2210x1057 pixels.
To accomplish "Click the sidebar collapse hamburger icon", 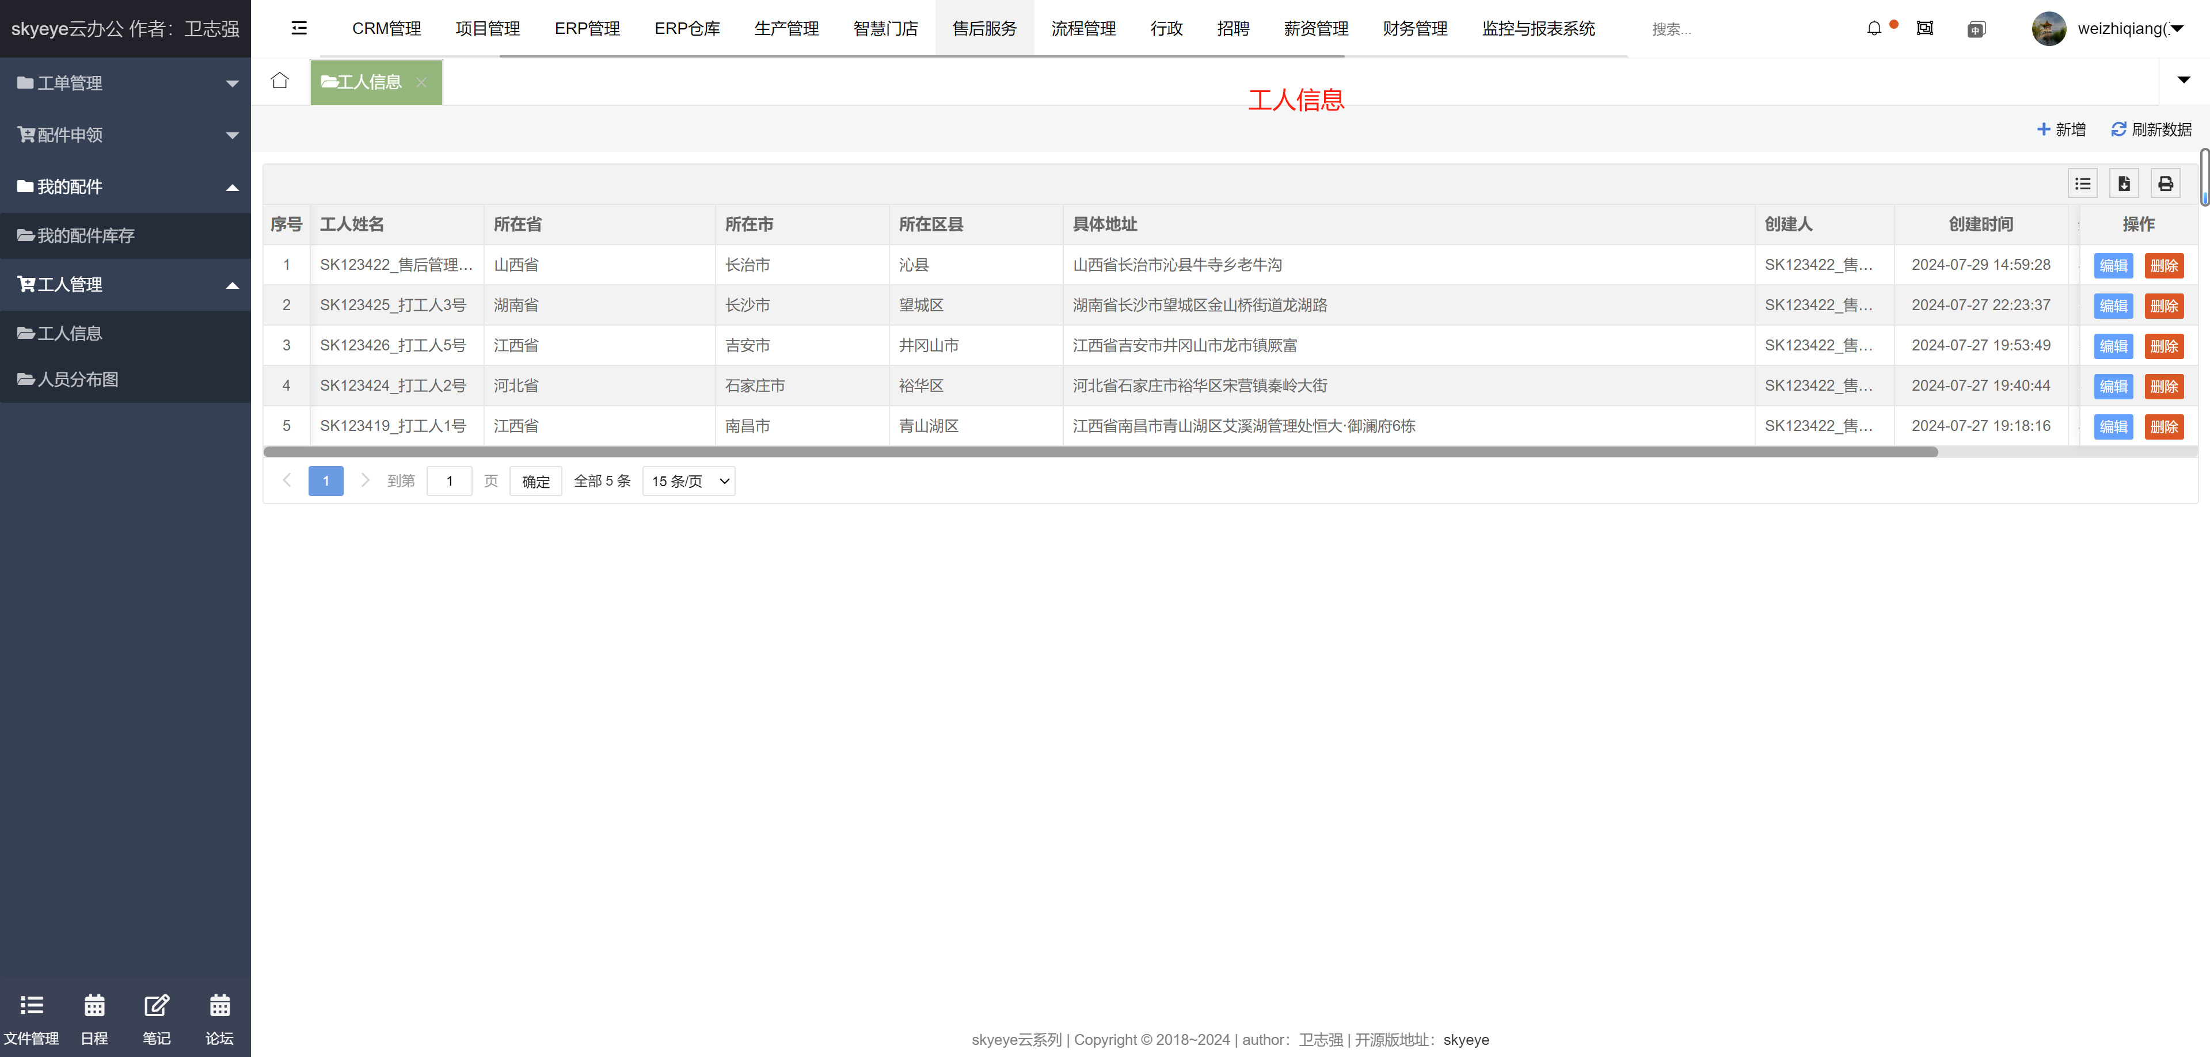I will [299, 28].
